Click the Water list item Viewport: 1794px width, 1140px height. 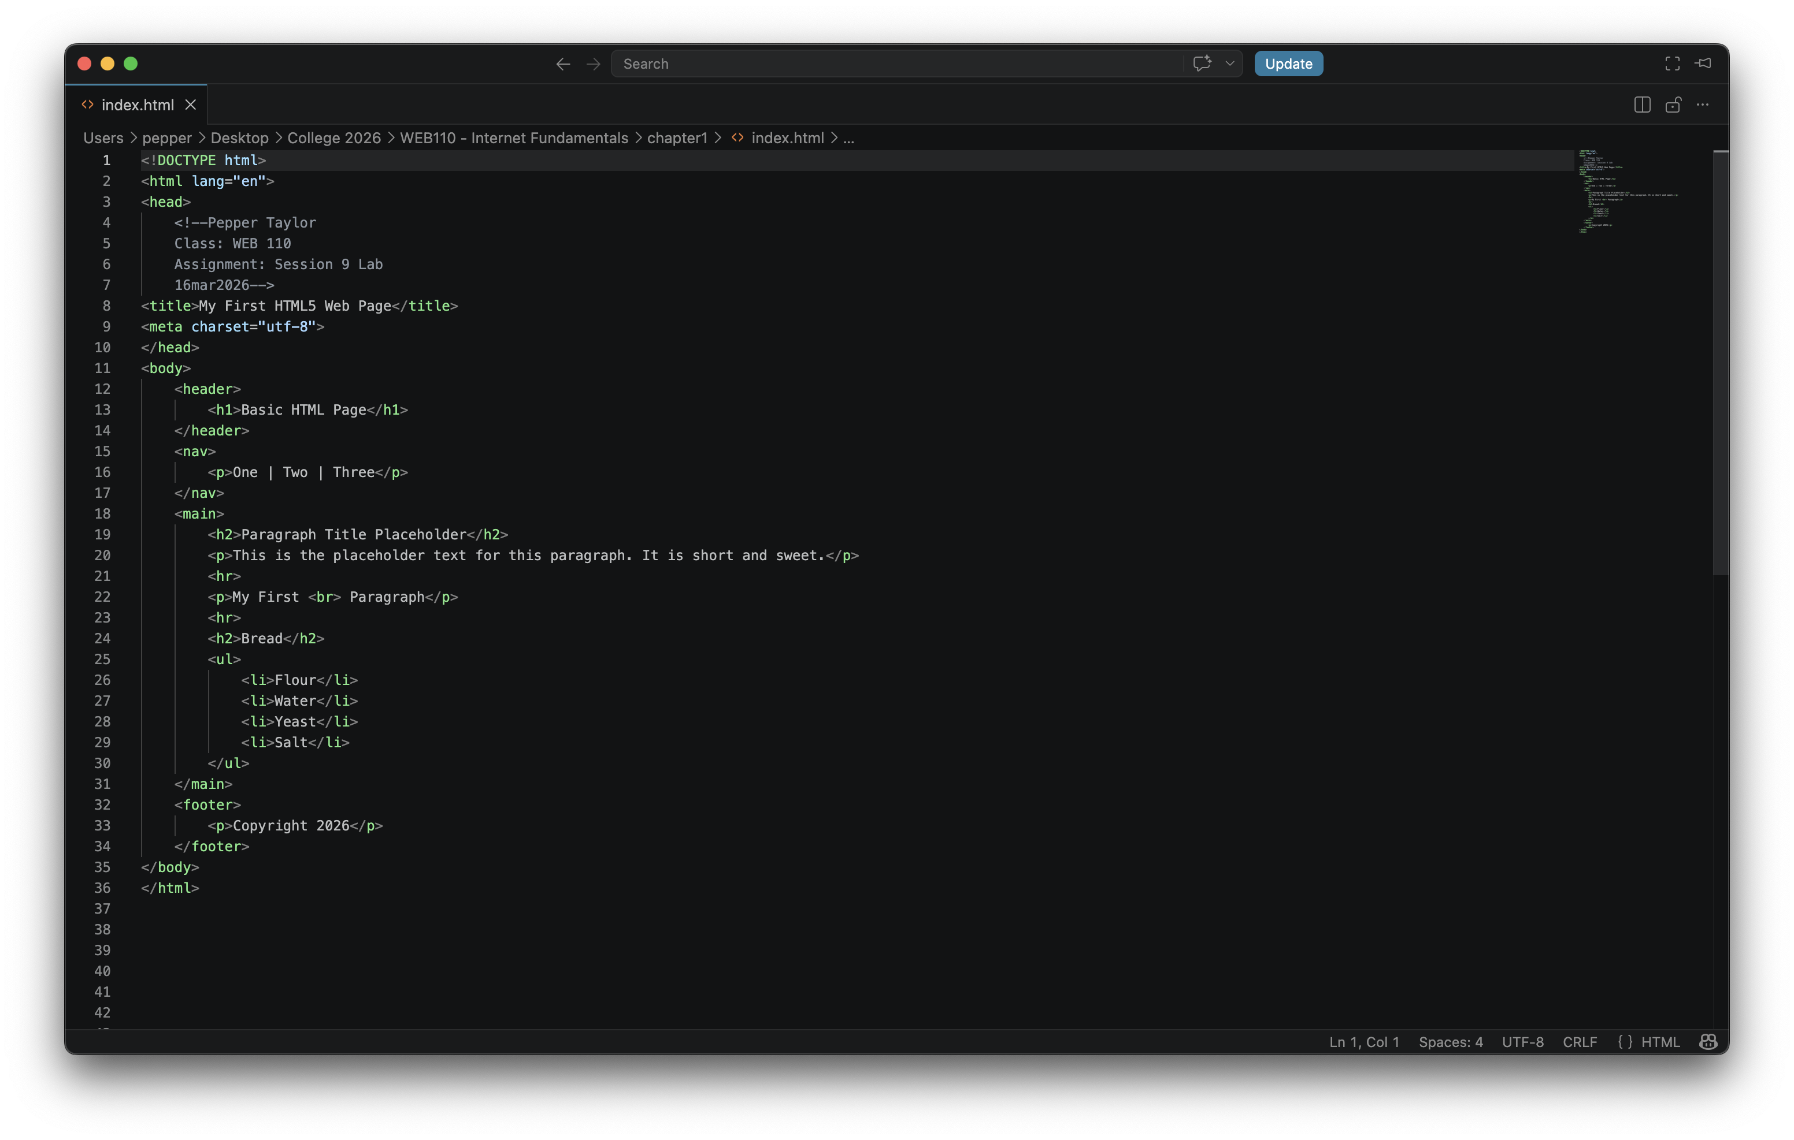pyautogui.click(x=299, y=701)
